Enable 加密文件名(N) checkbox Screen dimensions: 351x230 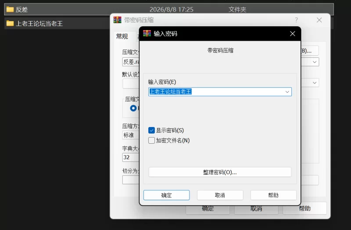(x=151, y=140)
